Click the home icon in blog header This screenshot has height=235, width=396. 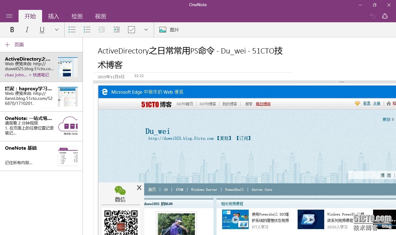click(389, 104)
